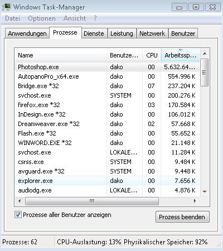This screenshot has width=223, height=251.
Task: Click the 'CPU-Auslastung: 13%' status entry
Action: [89, 242]
